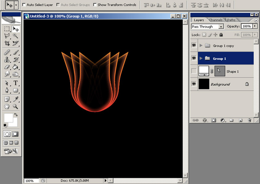Choose Standard Screen Mode

tap(6, 143)
